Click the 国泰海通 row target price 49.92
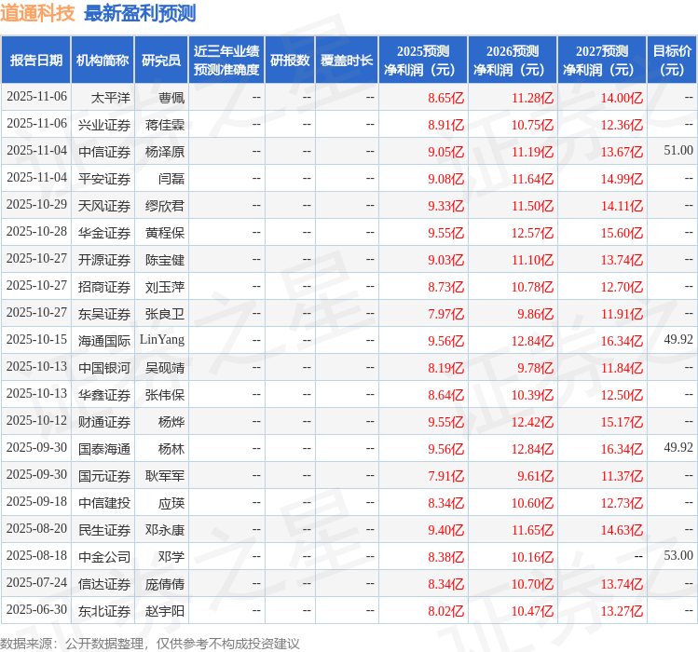Viewport: 698px width, 652px height. (678, 447)
